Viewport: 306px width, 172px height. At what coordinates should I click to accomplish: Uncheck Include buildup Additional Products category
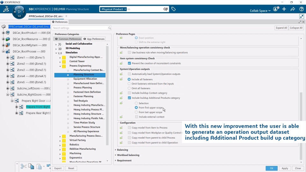click(x=129, y=98)
